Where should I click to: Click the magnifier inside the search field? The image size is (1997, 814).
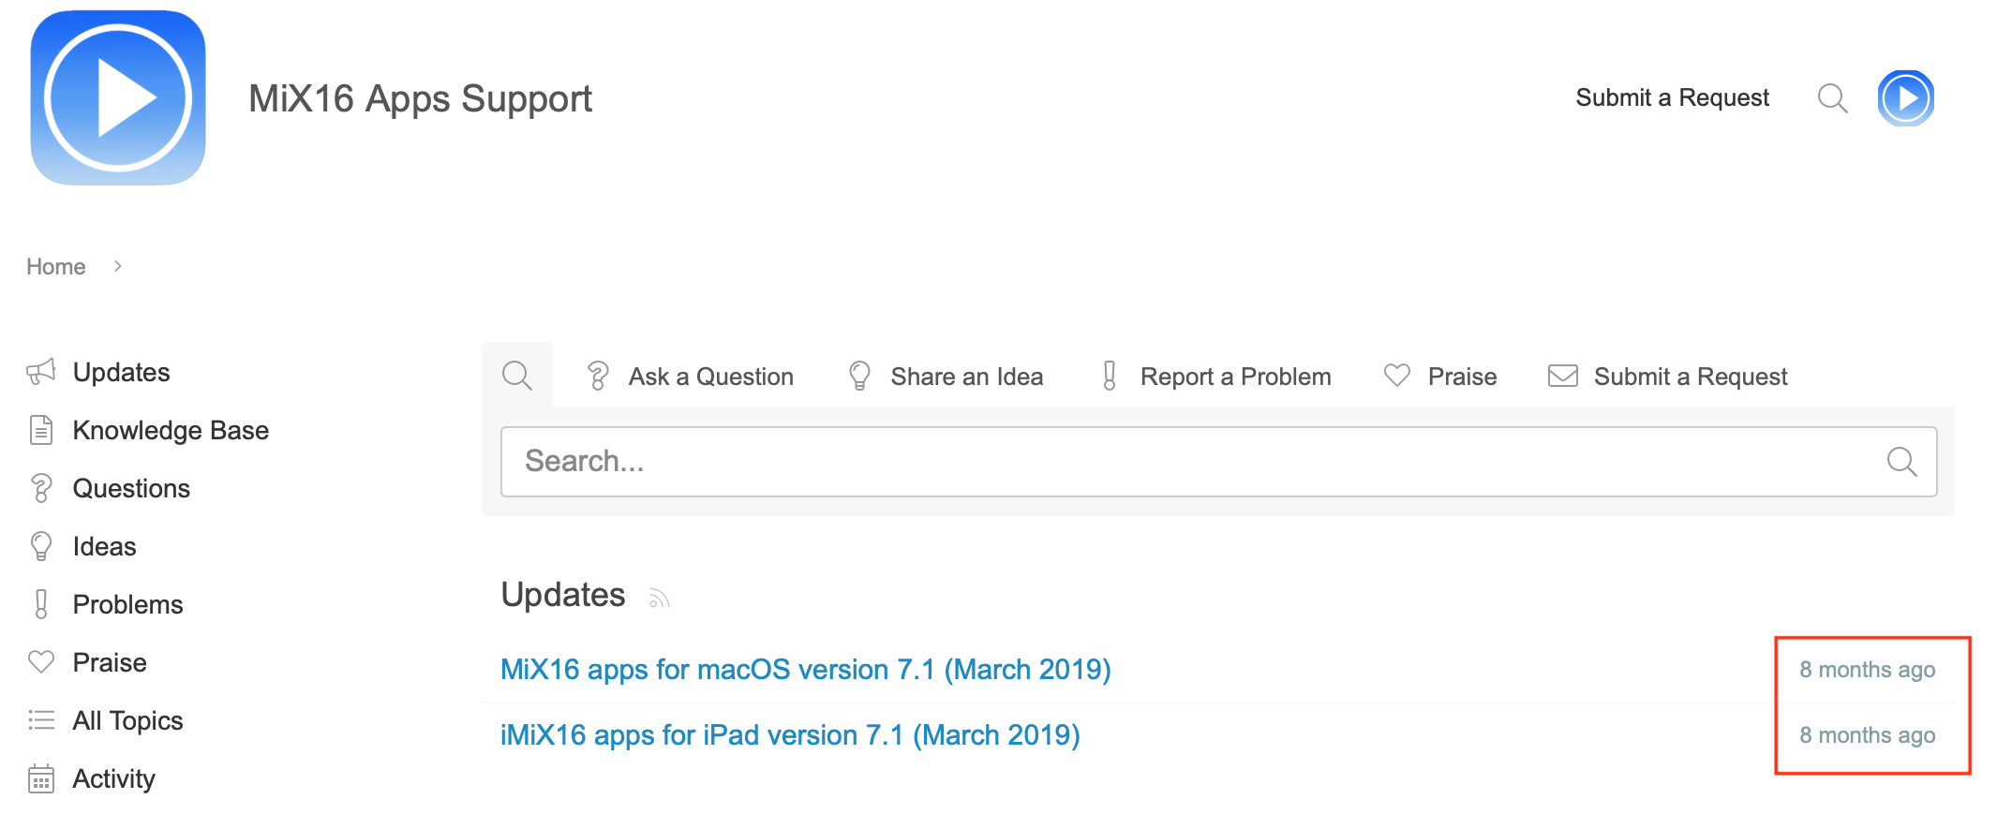[x=1901, y=462]
